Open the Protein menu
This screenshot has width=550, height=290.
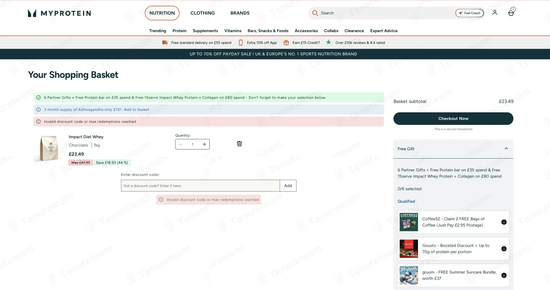179,31
